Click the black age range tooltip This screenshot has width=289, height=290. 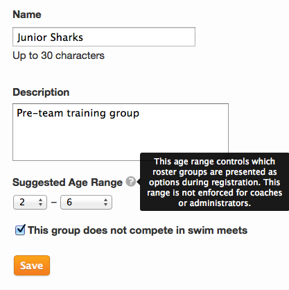(x=214, y=182)
